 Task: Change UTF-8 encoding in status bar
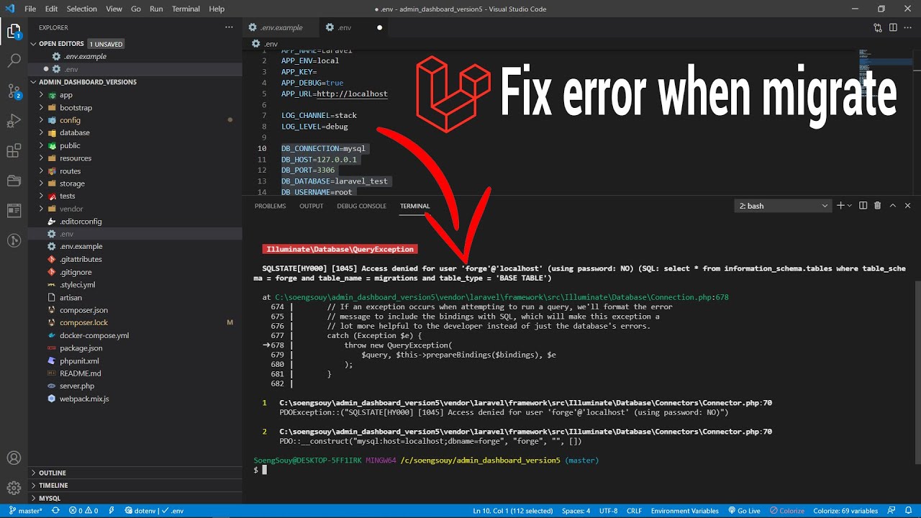coord(609,511)
